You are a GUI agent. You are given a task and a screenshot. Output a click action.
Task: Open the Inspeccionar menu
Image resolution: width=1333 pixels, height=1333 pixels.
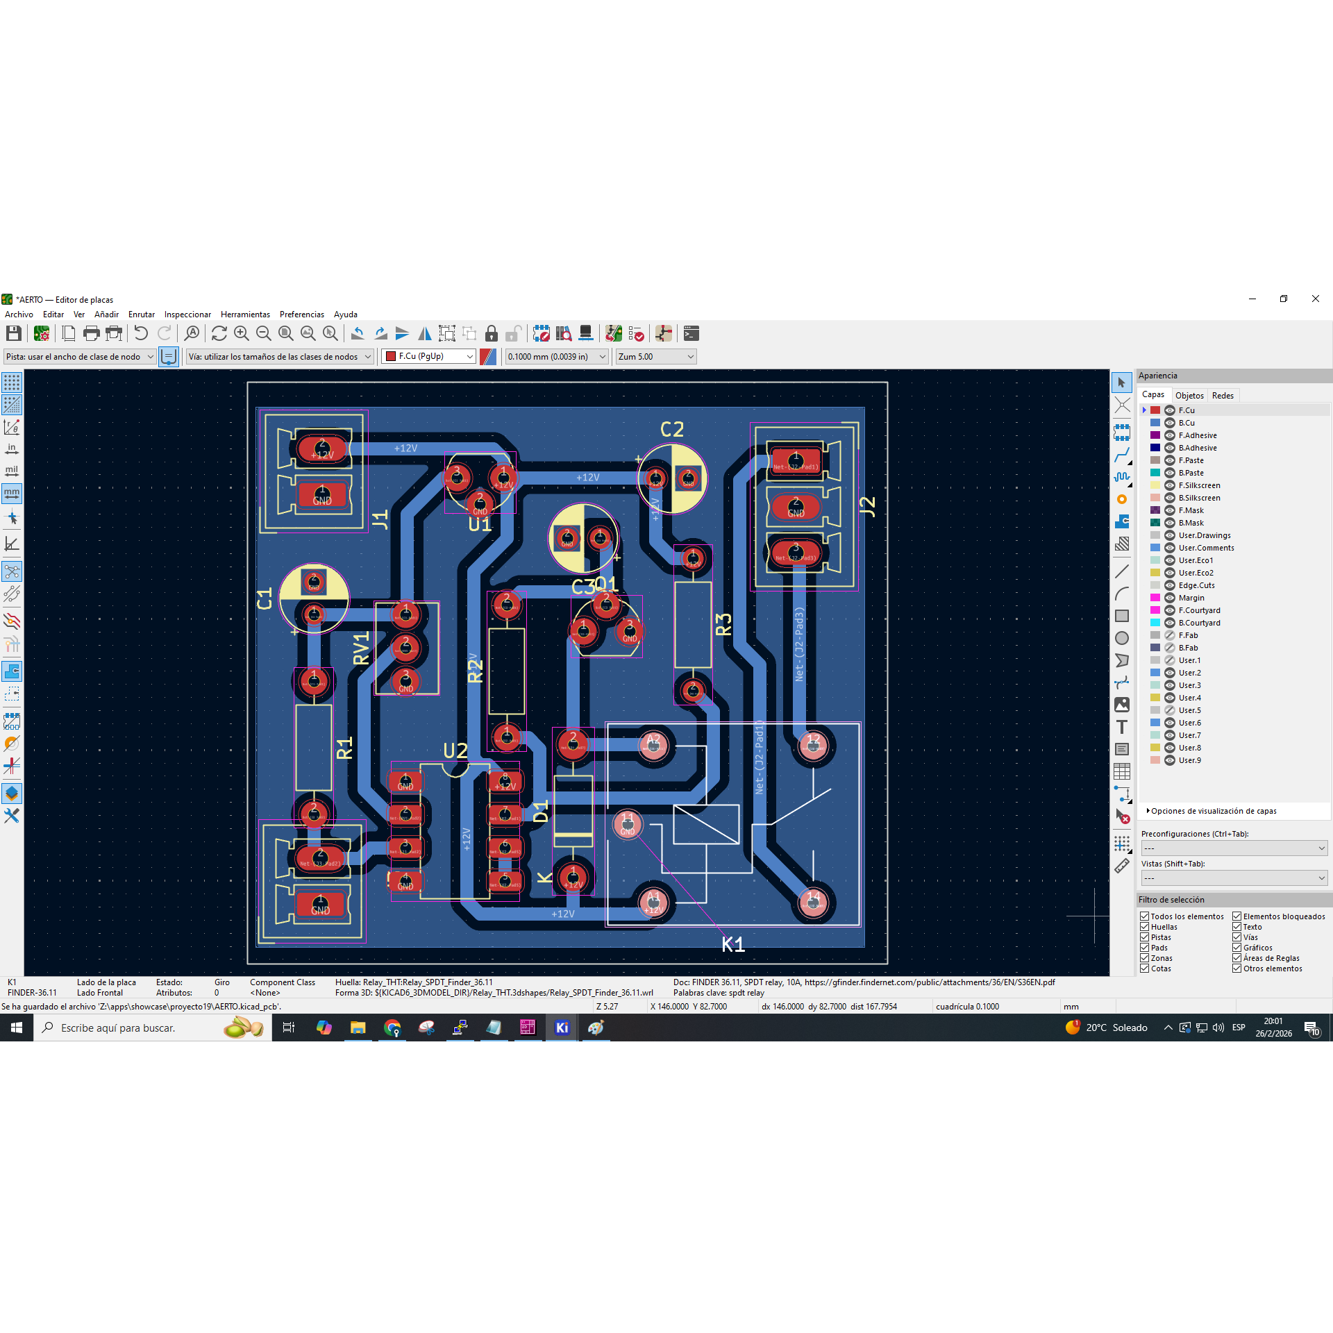(x=187, y=315)
